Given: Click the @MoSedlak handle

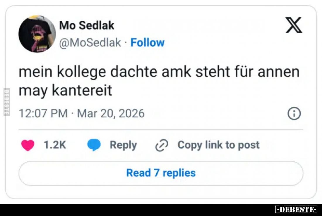Looking at the screenshot, I should pos(90,43).
